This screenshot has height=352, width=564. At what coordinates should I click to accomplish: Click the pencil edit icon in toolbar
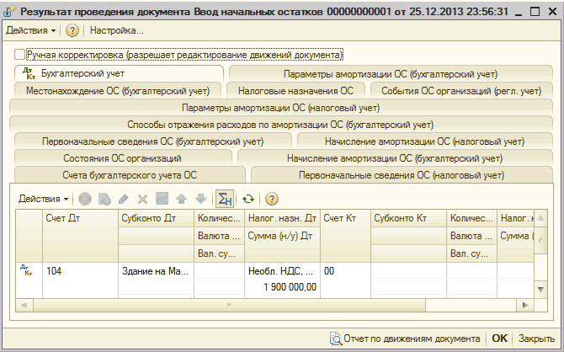124,199
